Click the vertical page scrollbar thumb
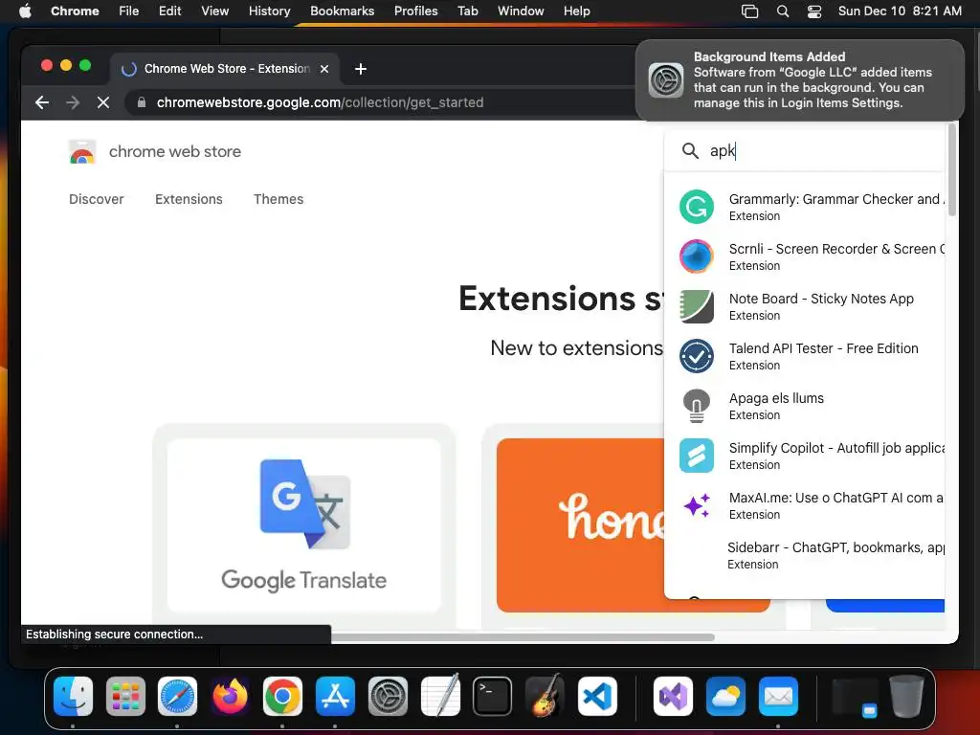The height and width of the screenshot is (735, 980). 952,170
